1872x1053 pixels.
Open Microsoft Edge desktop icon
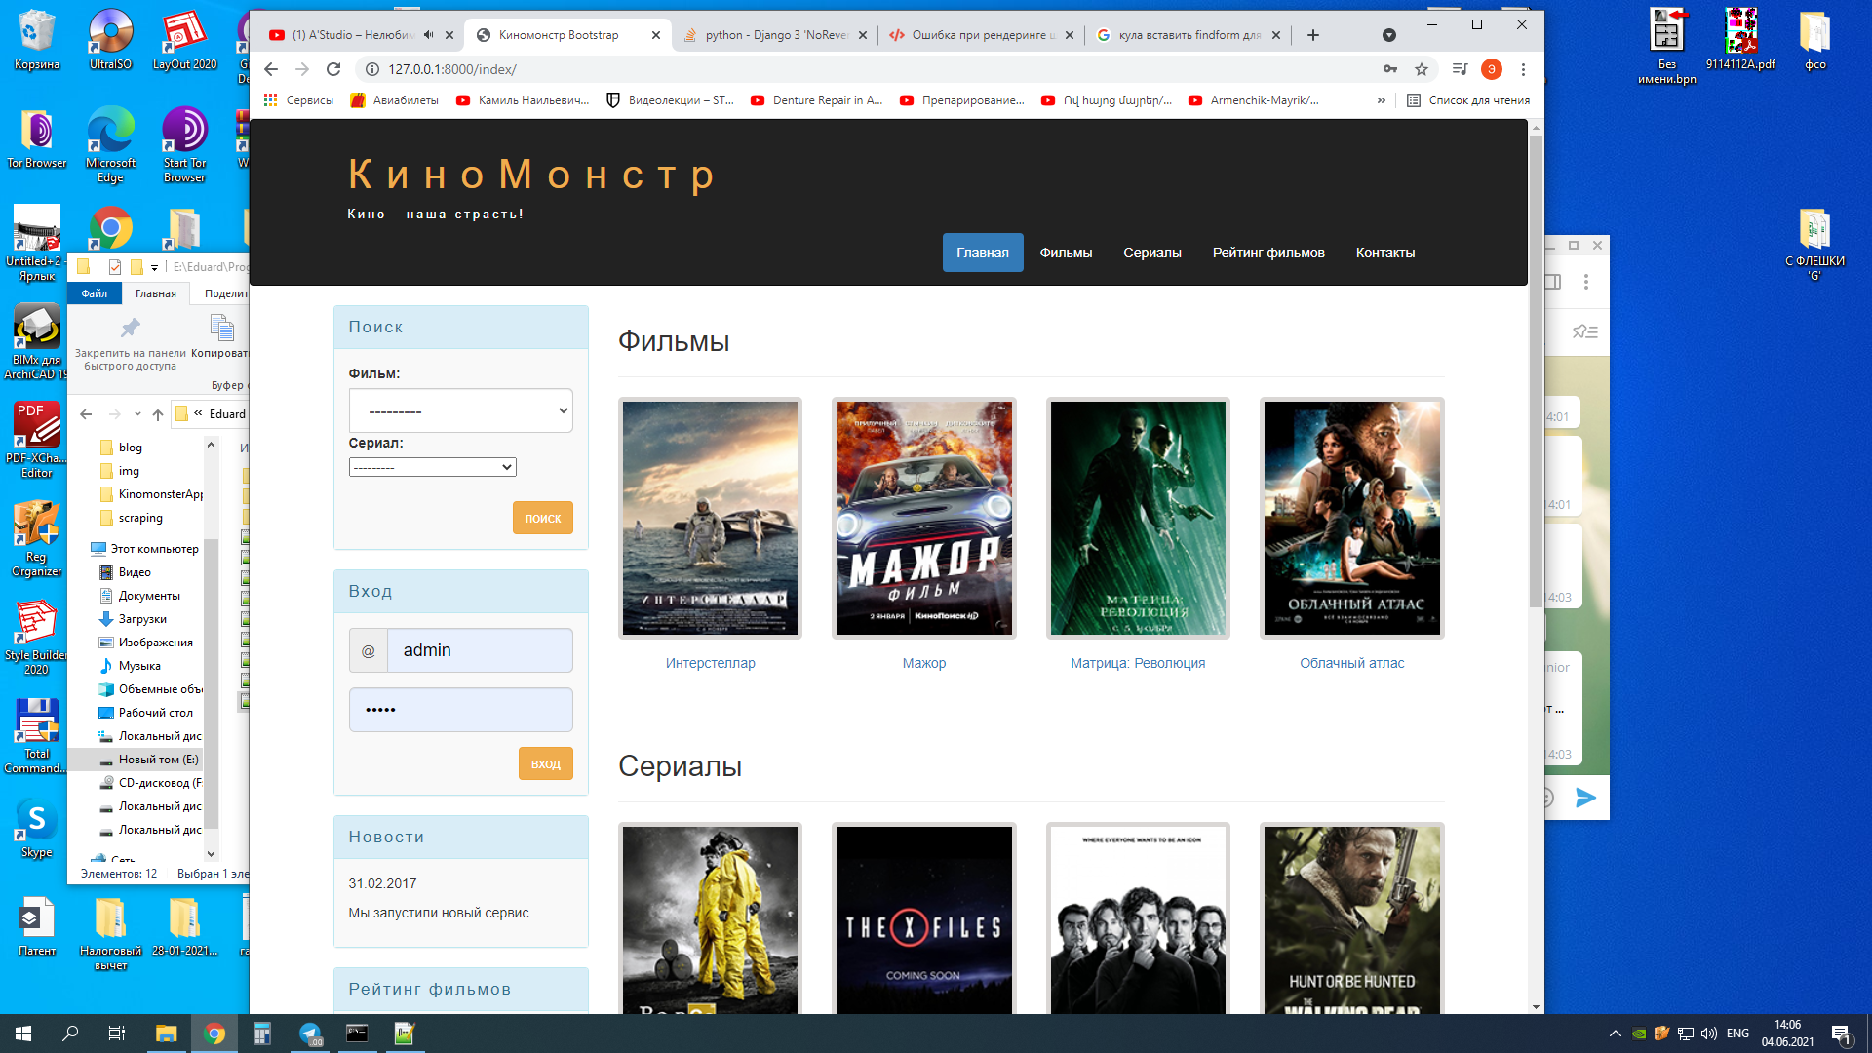coord(110,144)
